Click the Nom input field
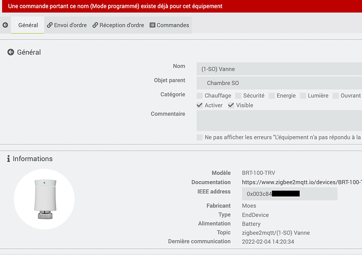Viewport: 362px width, 255px height. tap(279, 69)
